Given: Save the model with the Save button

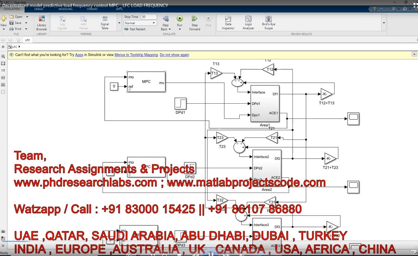Looking at the screenshot, I should pyautogui.click(x=16, y=23).
